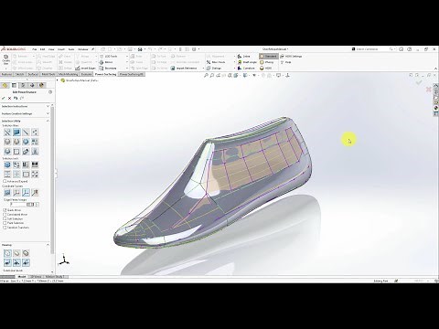Click Zoom to Area magnifier
The height and width of the screenshot is (329, 439).
[x=212, y=75]
